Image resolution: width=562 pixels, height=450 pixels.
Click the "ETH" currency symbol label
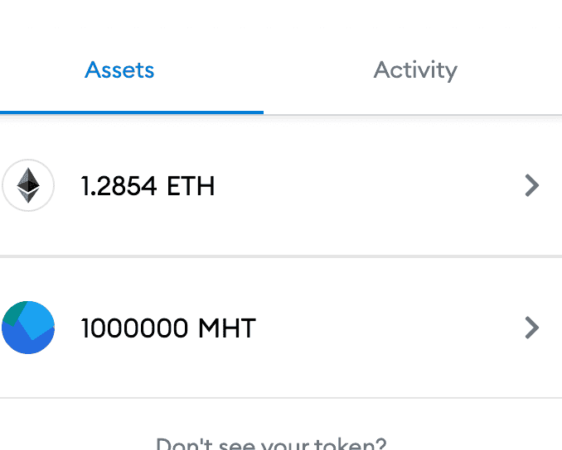tap(191, 186)
